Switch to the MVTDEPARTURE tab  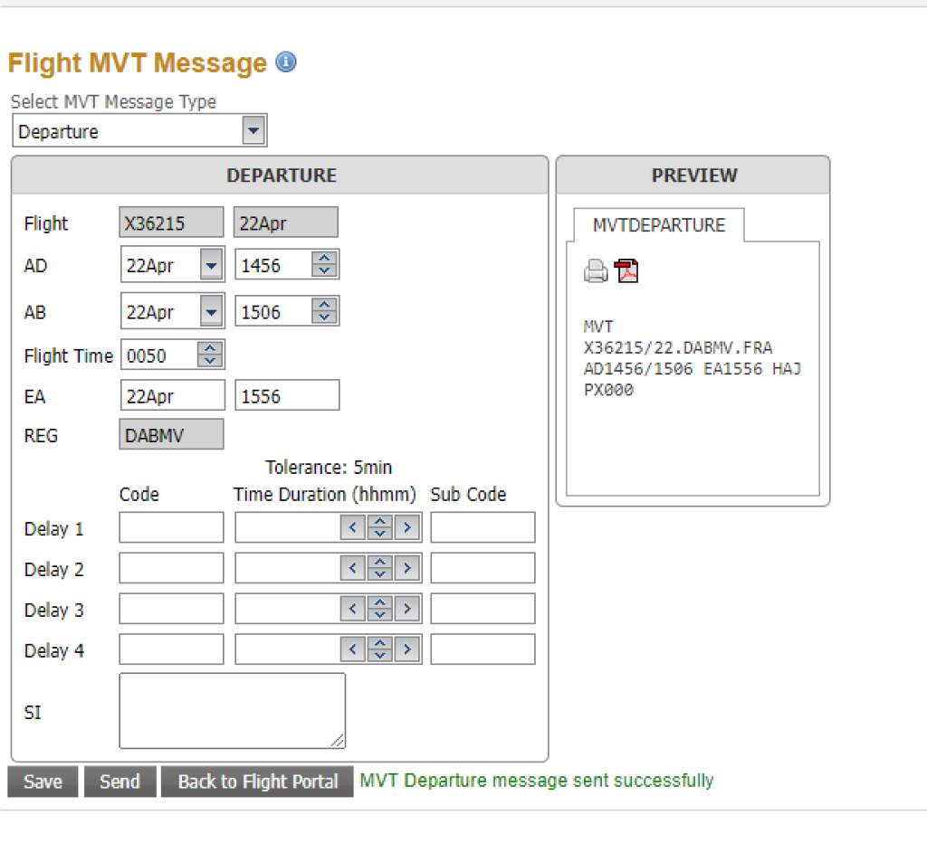tap(658, 225)
